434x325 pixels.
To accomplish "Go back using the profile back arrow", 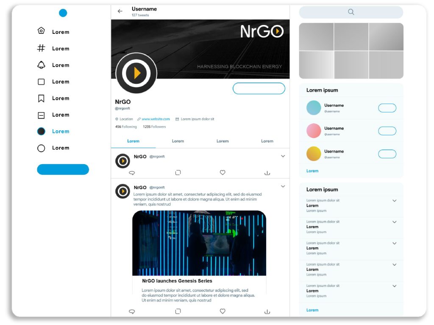I will tap(120, 11).
